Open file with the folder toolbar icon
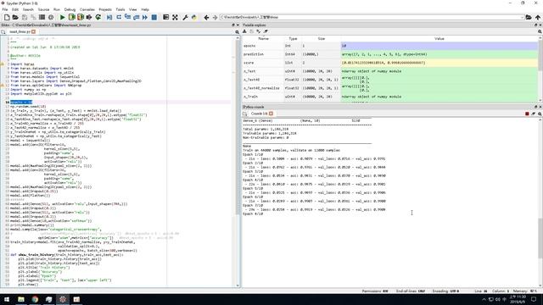The image size is (543, 305). click(15, 17)
